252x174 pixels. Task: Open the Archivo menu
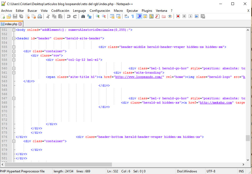coord(7,11)
